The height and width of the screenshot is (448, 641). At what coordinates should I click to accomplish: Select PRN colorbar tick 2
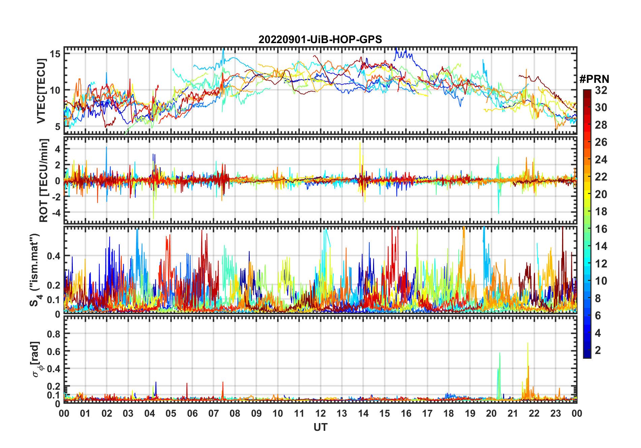[x=598, y=350]
